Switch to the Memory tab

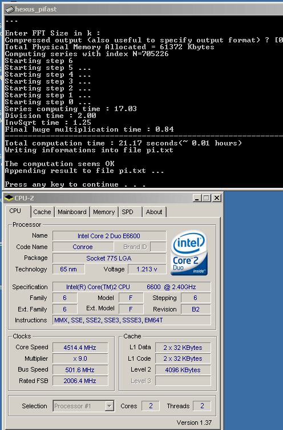point(104,212)
